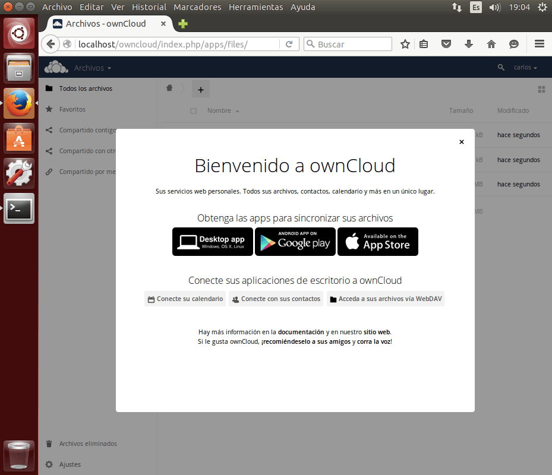Open Ubuntu Dash from the launcher
This screenshot has width=552, height=475.
click(x=19, y=33)
